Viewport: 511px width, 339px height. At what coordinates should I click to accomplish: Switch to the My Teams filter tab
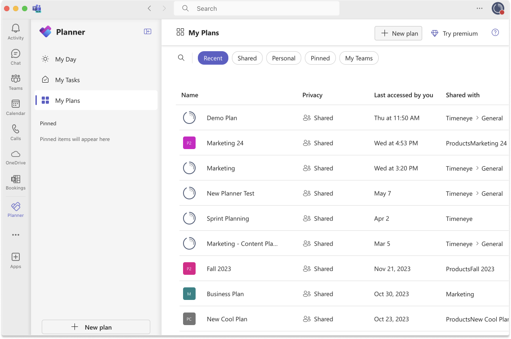[x=358, y=58]
